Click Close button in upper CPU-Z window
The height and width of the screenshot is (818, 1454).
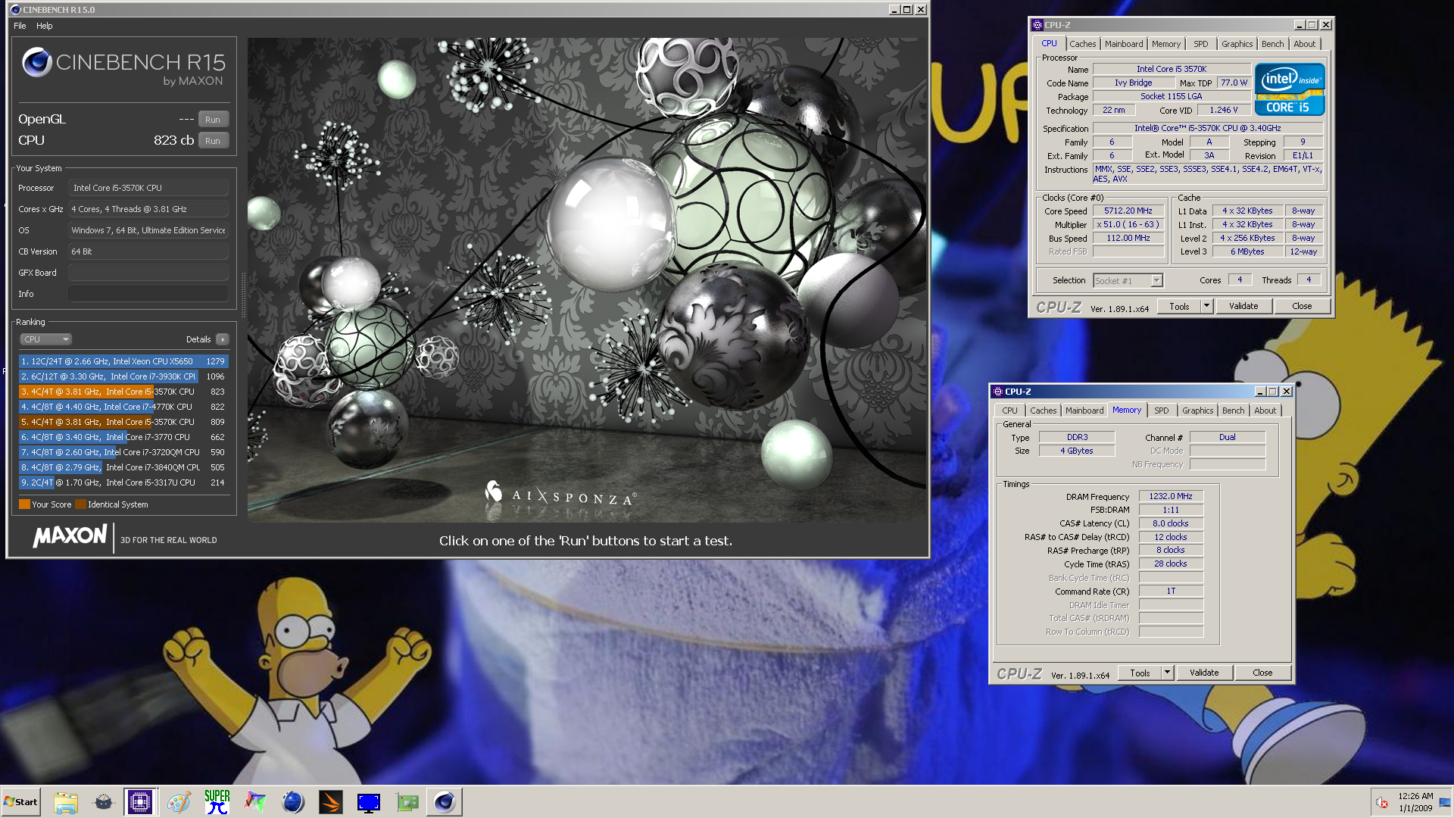tap(1302, 306)
